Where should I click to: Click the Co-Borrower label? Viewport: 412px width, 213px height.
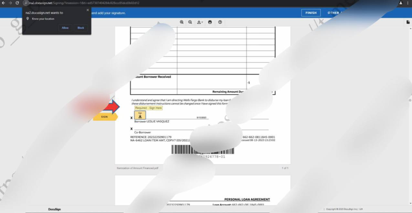point(143,132)
